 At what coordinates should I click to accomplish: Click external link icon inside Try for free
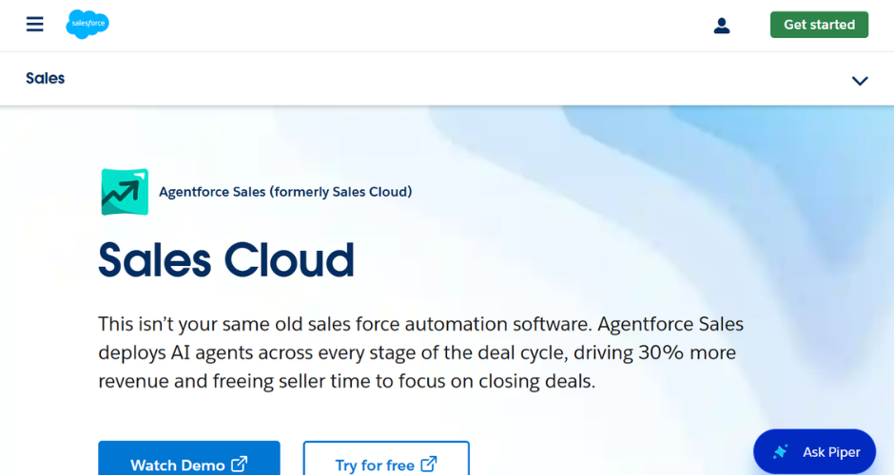tap(429, 464)
